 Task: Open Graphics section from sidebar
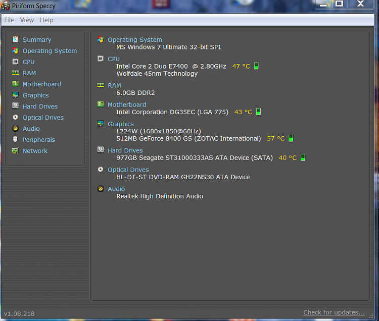(36, 95)
